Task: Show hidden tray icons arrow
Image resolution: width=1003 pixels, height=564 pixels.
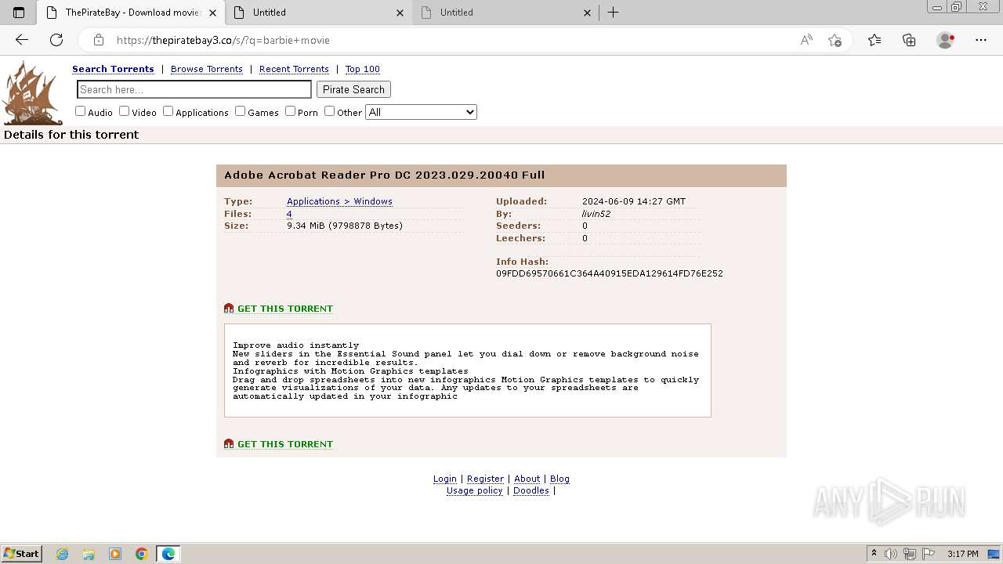Action: 874,554
